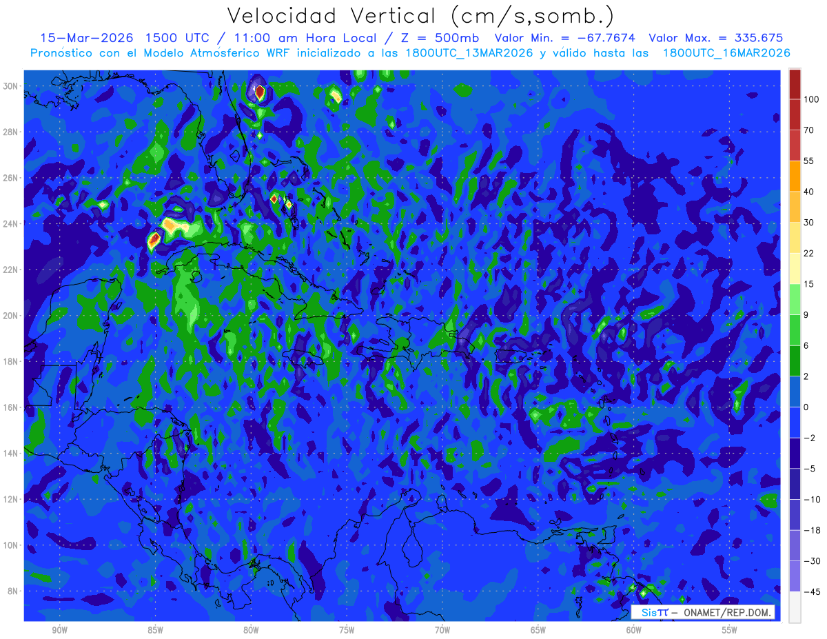Click the "-18" colorbar label
827x639 pixels.
(812, 530)
